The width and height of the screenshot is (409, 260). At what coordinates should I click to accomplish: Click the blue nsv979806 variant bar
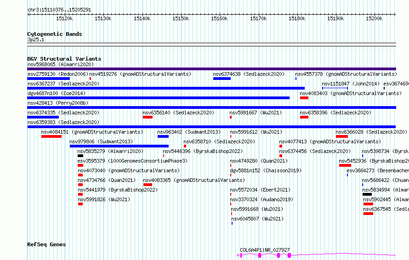pyautogui.click(x=119, y=146)
